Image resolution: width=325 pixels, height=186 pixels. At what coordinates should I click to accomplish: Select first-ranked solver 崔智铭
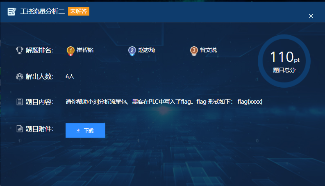click(85, 50)
